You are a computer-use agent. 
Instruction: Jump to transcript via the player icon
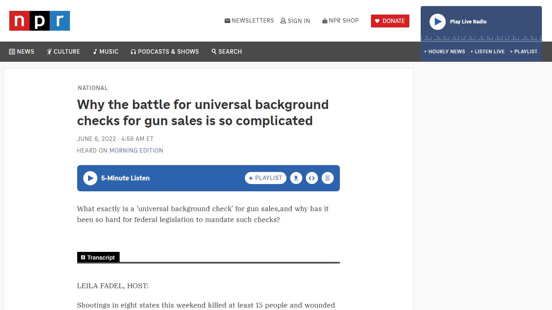pos(328,178)
